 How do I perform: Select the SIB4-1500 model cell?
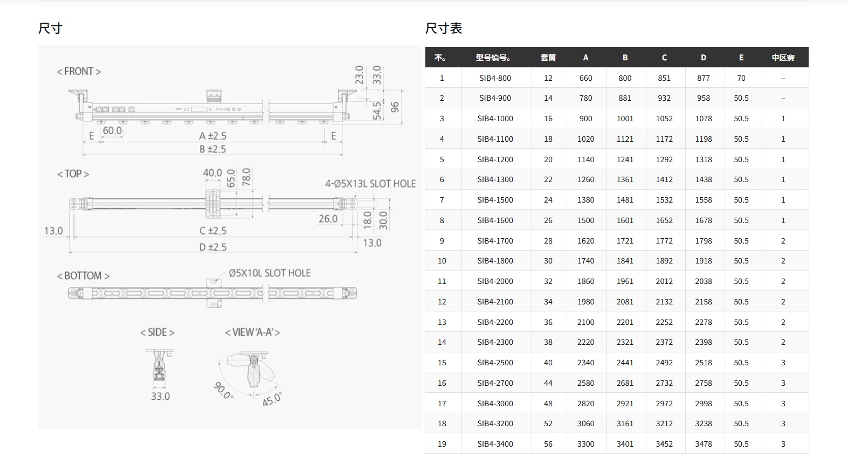[x=495, y=200]
